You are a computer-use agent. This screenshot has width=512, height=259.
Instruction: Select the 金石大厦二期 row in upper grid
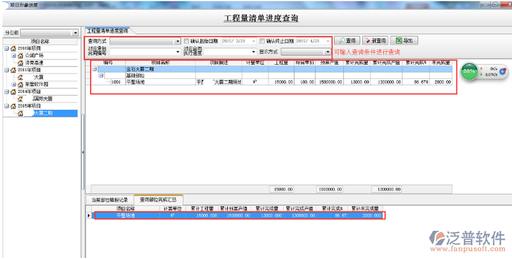coord(271,69)
